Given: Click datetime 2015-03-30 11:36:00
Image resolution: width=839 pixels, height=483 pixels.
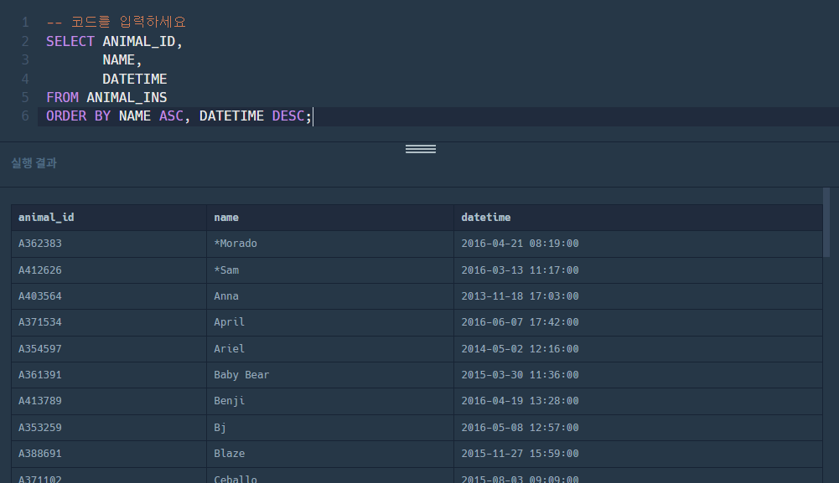Looking at the screenshot, I should [x=639, y=375].
